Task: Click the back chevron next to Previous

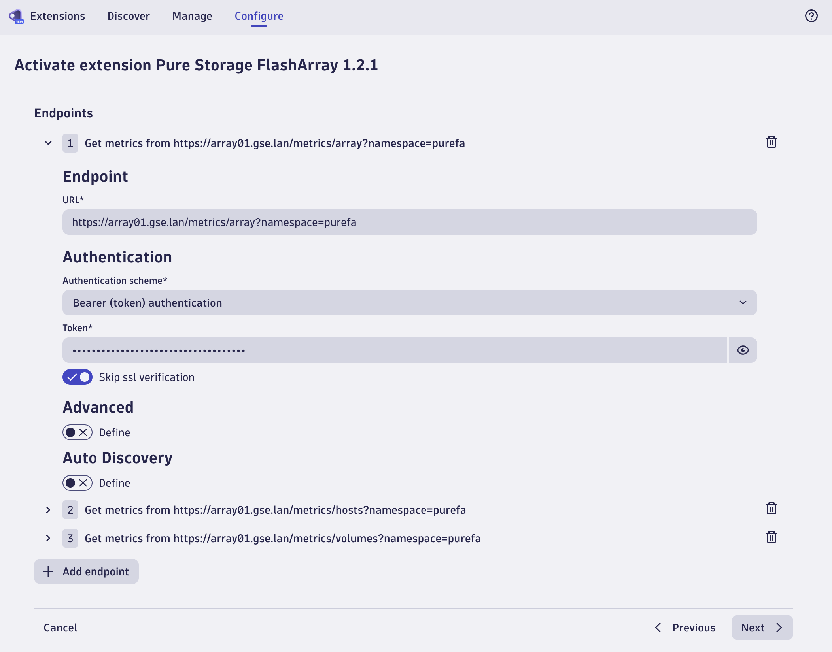Action: click(658, 628)
